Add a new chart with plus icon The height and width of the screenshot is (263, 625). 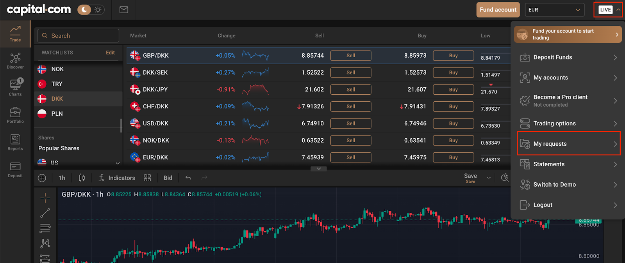click(x=42, y=178)
